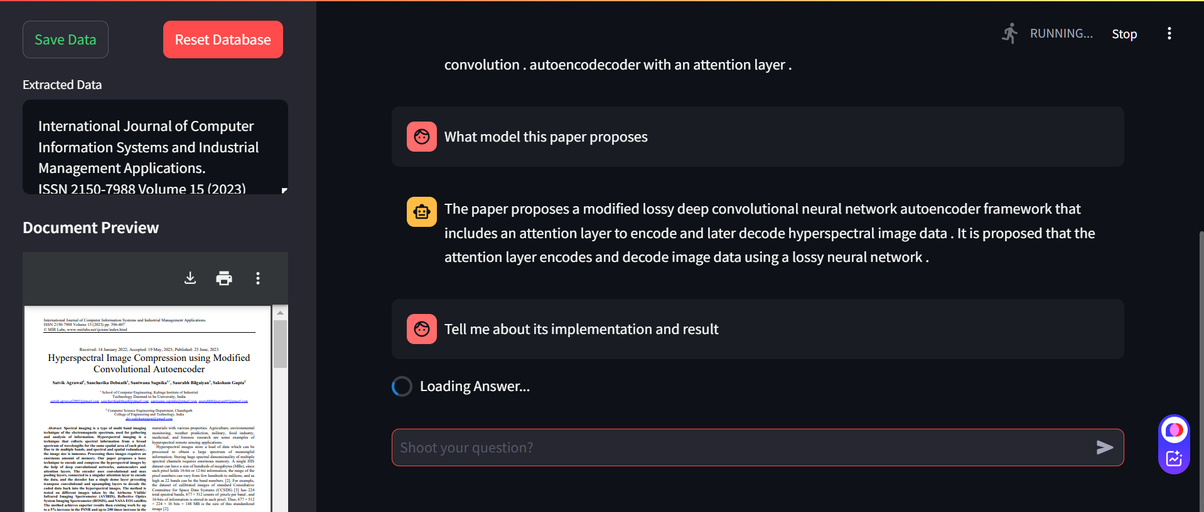Click the RUNNING... status label
Image resolution: width=1204 pixels, height=512 pixels.
[1062, 33]
